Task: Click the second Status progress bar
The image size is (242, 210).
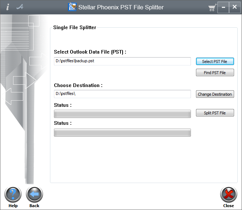Action: pyautogui.click(x=122, y=133)
